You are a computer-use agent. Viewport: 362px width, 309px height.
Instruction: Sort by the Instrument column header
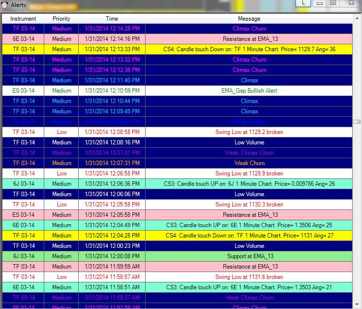(x=23, y=19)
